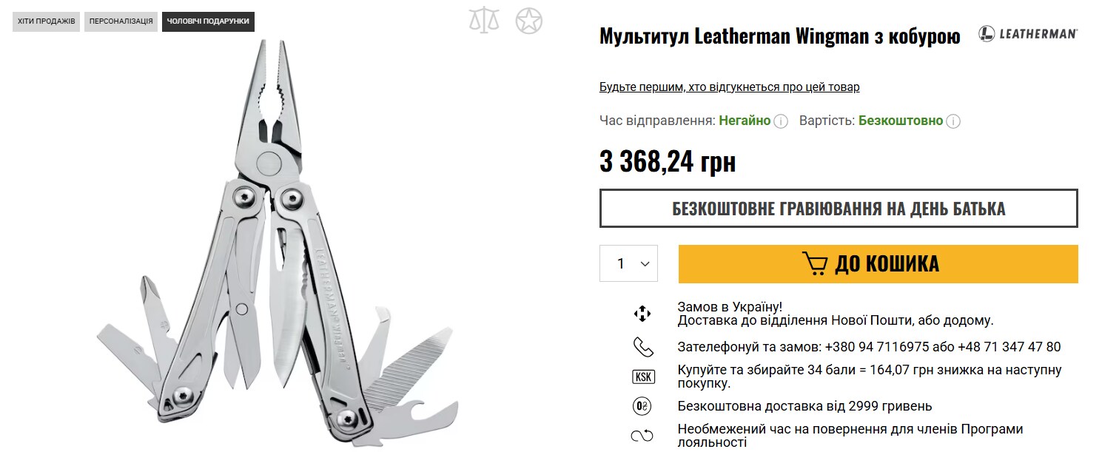Image resolution: width=1102 pixels, height=452 pixels.
Task: Click the product title text
Action: click(x=780, y=36)
